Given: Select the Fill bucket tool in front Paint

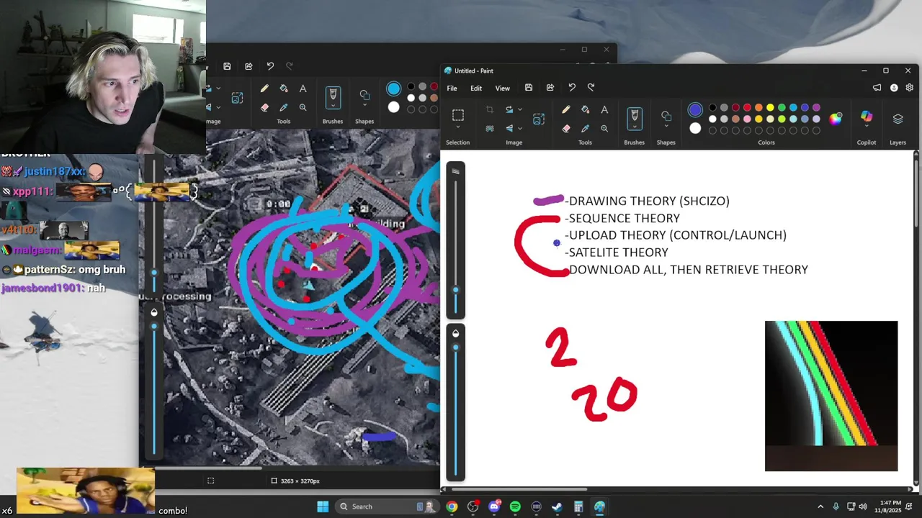Looking at the screenshot, I should [x=585, y=110].
